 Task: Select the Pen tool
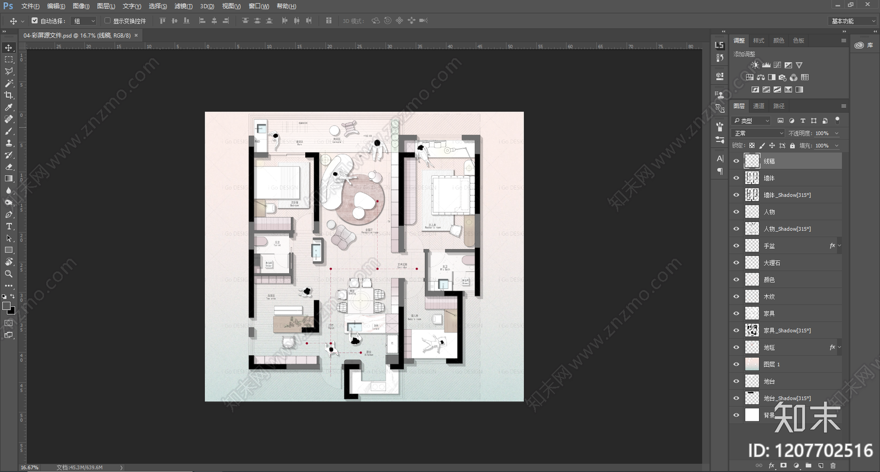[9, 214]
